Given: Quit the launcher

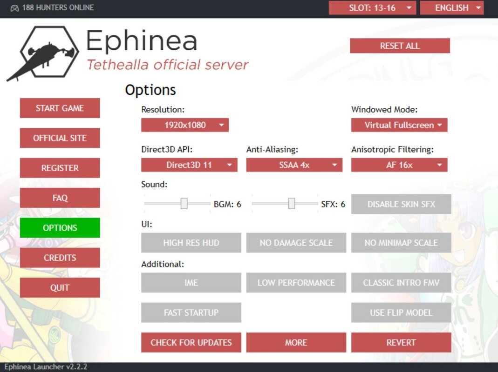Looking at the screenshot, I should click(60, 288).
